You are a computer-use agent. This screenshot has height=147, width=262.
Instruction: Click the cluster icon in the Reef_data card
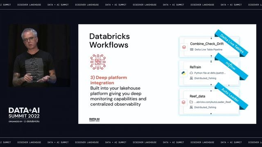(x=191, y=107)
